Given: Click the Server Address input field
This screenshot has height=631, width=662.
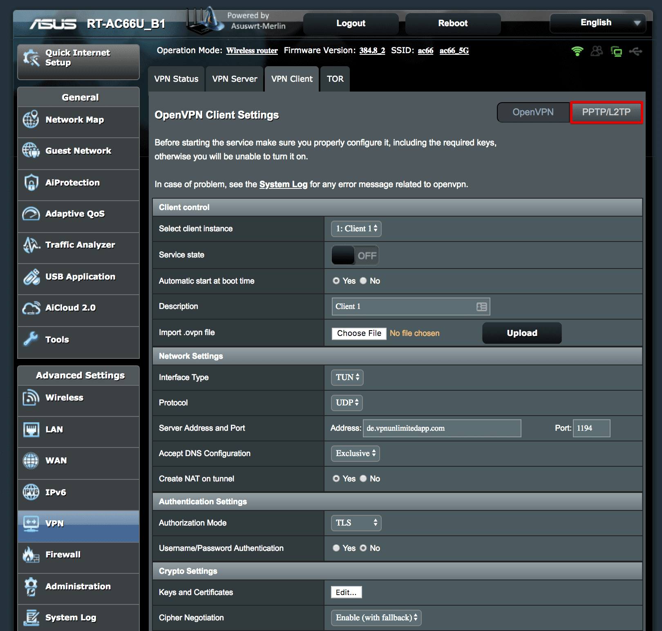Looking at the screenshot, I should tap(441, 428).
